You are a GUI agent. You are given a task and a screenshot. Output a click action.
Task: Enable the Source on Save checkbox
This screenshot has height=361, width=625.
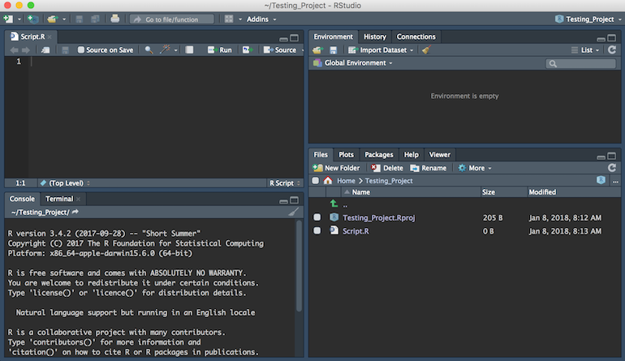pyautogui.click(x=81, y=49)
